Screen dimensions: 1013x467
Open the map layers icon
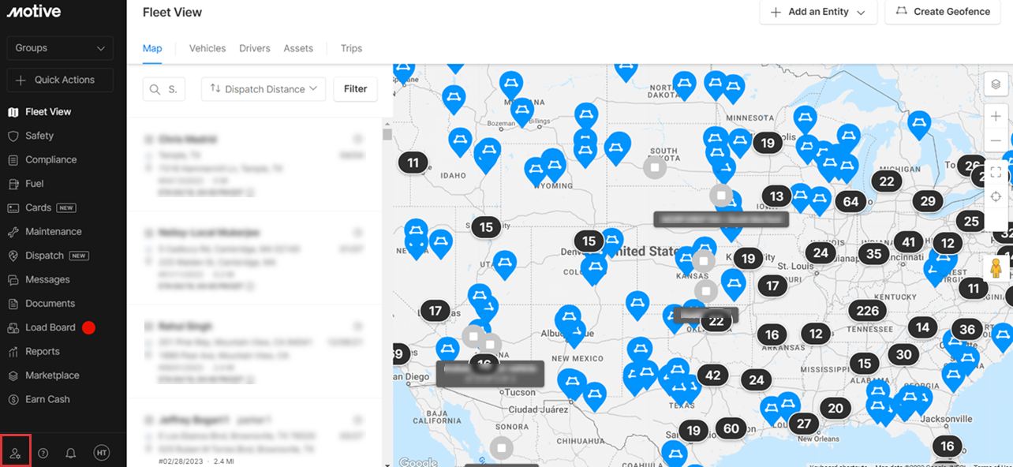coord(996,84)
